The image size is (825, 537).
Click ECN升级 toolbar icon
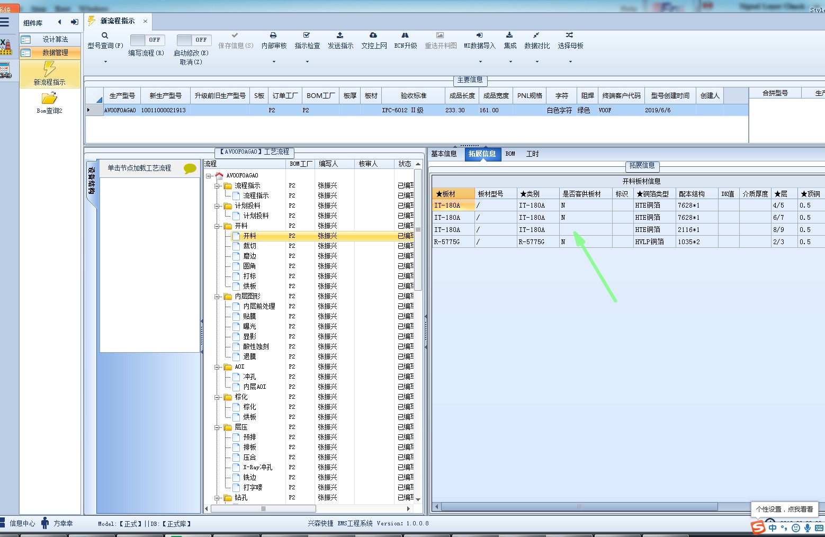tap(405, 35)
